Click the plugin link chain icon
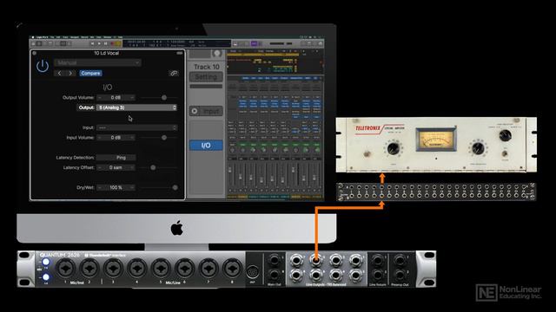The image size is (556, 312). 174,73
